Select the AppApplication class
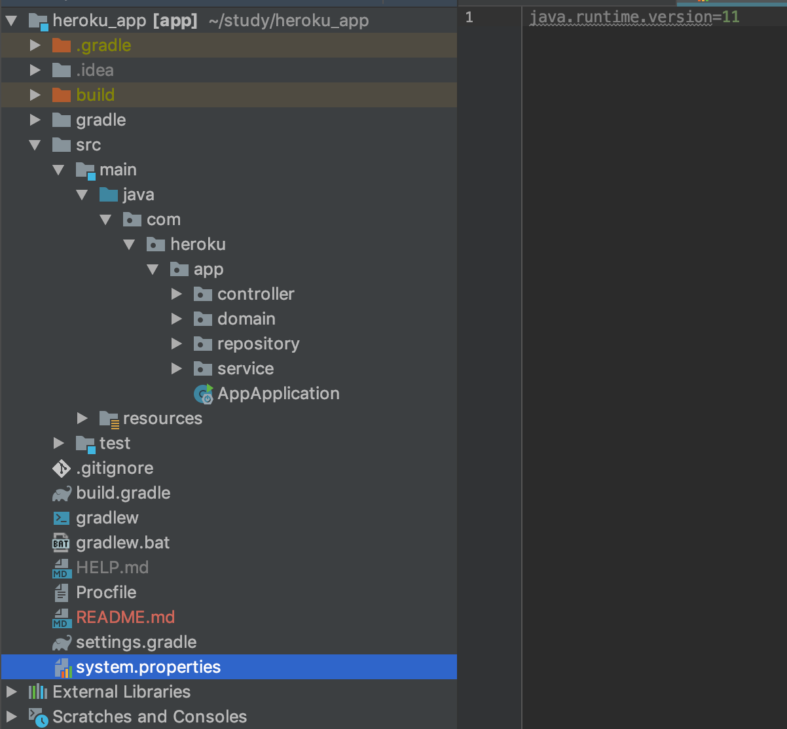The height and width of the screenshot is (729, 787). tap(278, 394)
